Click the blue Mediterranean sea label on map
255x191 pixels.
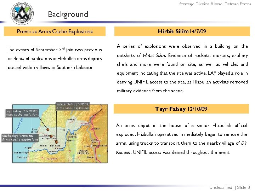click(18, 125)
